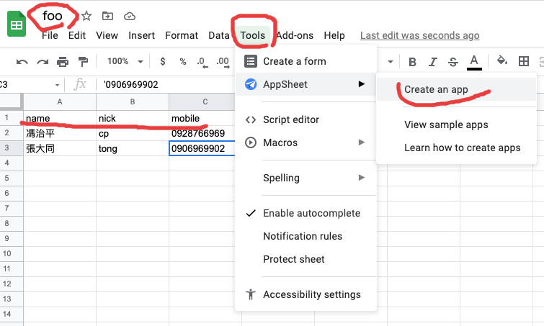Screen dimensions: 544x326
Task: Choose Create an app
Action: (436, 90)
